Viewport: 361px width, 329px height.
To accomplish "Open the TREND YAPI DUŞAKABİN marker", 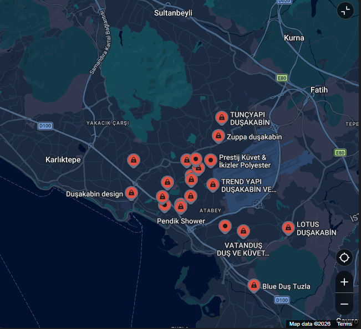I will (213, 184).
